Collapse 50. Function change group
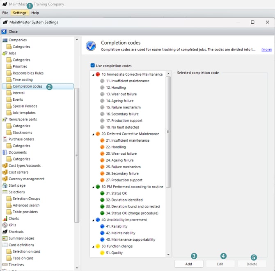275x271 pixels. (93, 246)
